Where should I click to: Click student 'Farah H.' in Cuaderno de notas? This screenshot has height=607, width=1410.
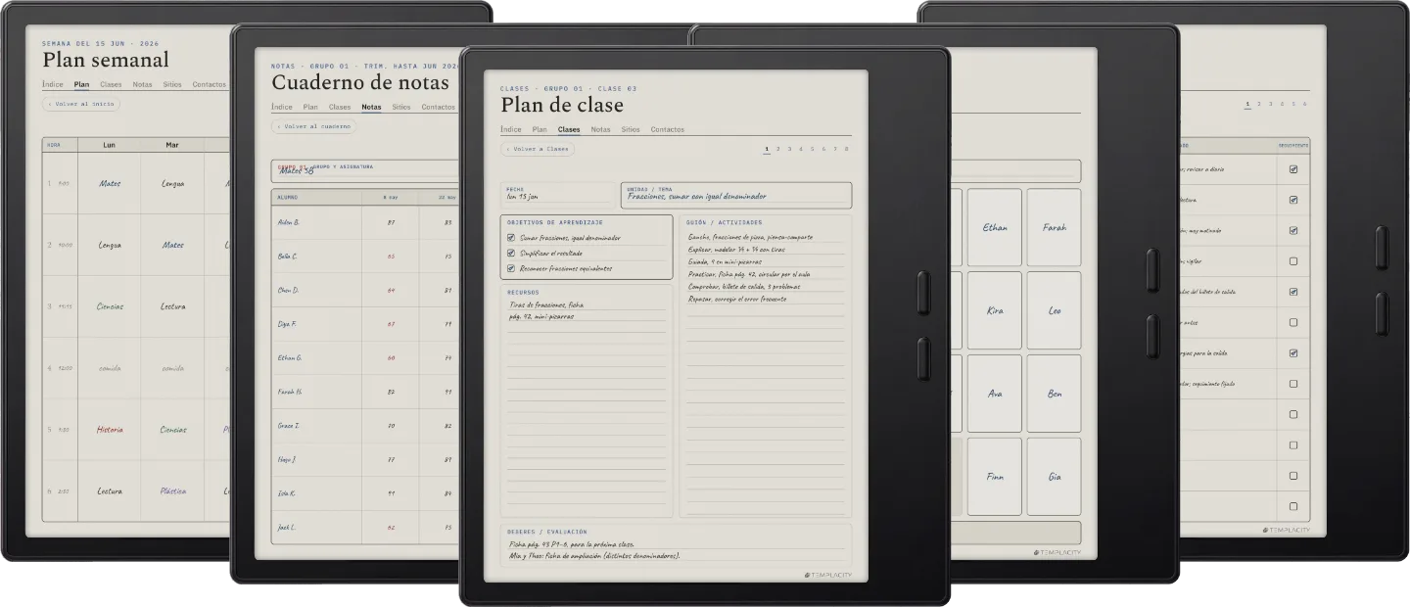click(290, 392)
